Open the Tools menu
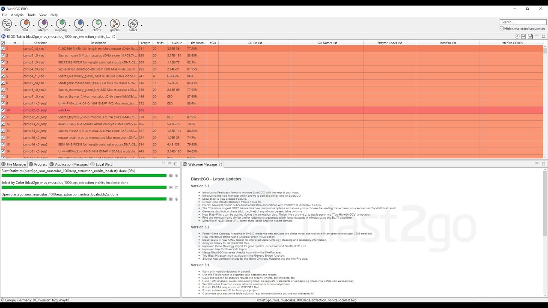Viewport: 548px width, 308px height. point(31,15)
